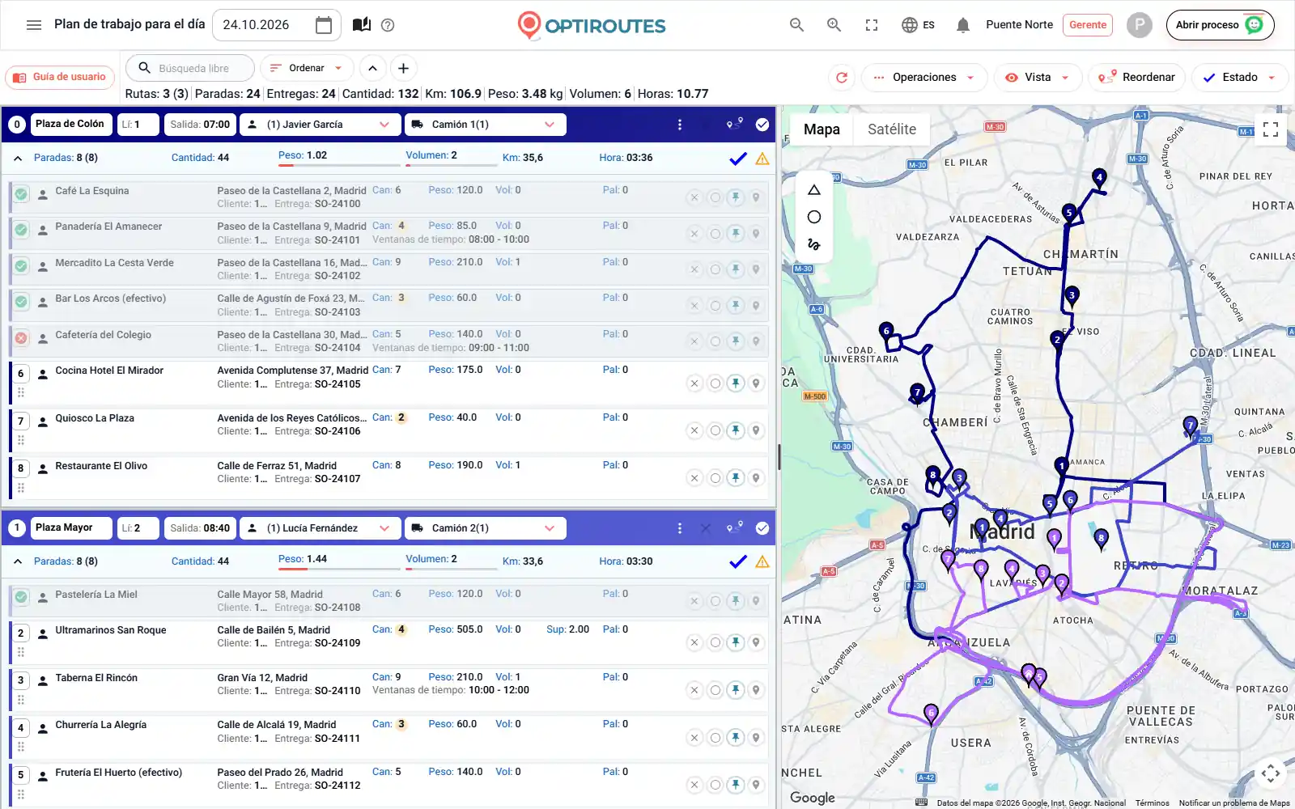The image size is (1295, 809).
Task: Open the notifications bell
Action: 962,25
